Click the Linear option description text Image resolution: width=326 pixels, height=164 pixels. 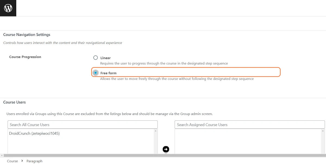[164, 63]
